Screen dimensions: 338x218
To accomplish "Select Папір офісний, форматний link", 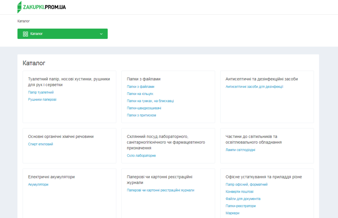I will coord(246,185).
